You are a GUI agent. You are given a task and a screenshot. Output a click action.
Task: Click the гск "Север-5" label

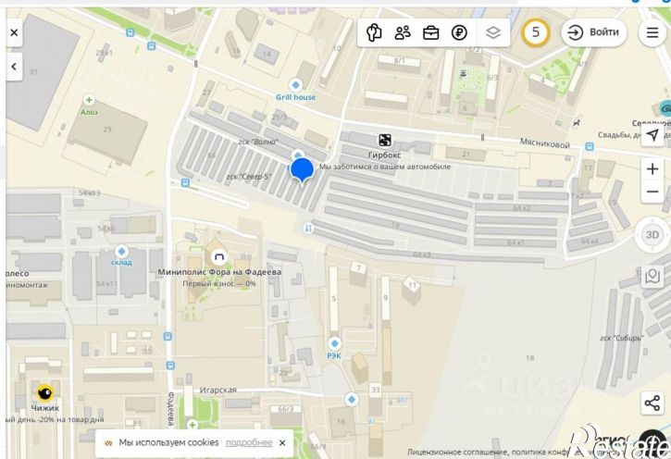(249, 176)
